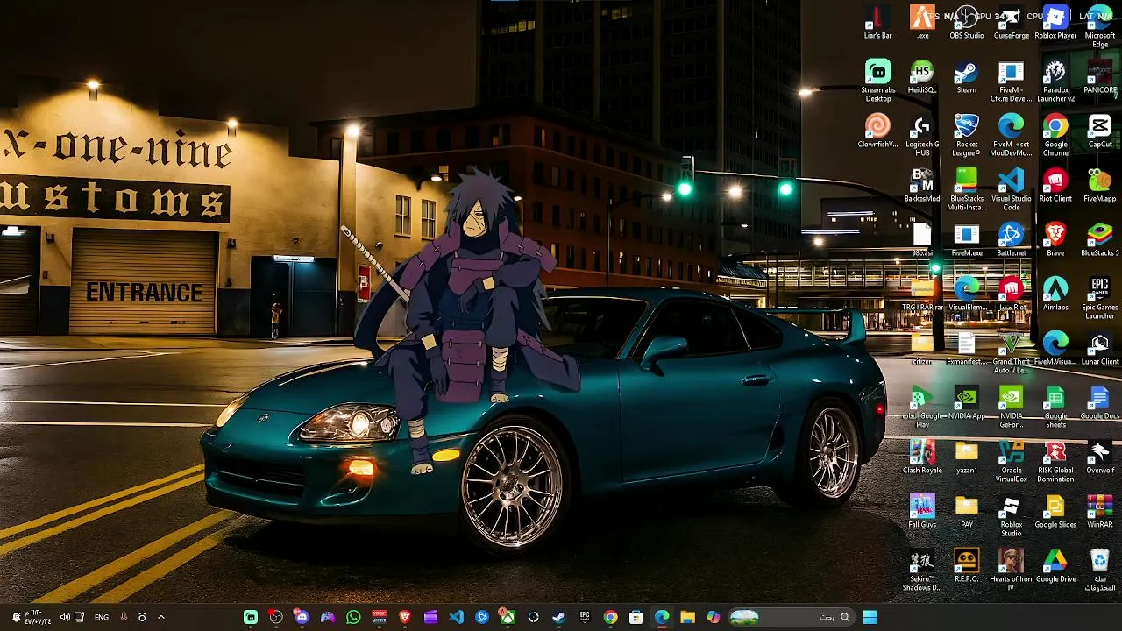Image resolution: width=1122 pixels, height=631 pixels.
Task: Select the Google Sheets desktop icon
Action: [x=1055, y=408]
